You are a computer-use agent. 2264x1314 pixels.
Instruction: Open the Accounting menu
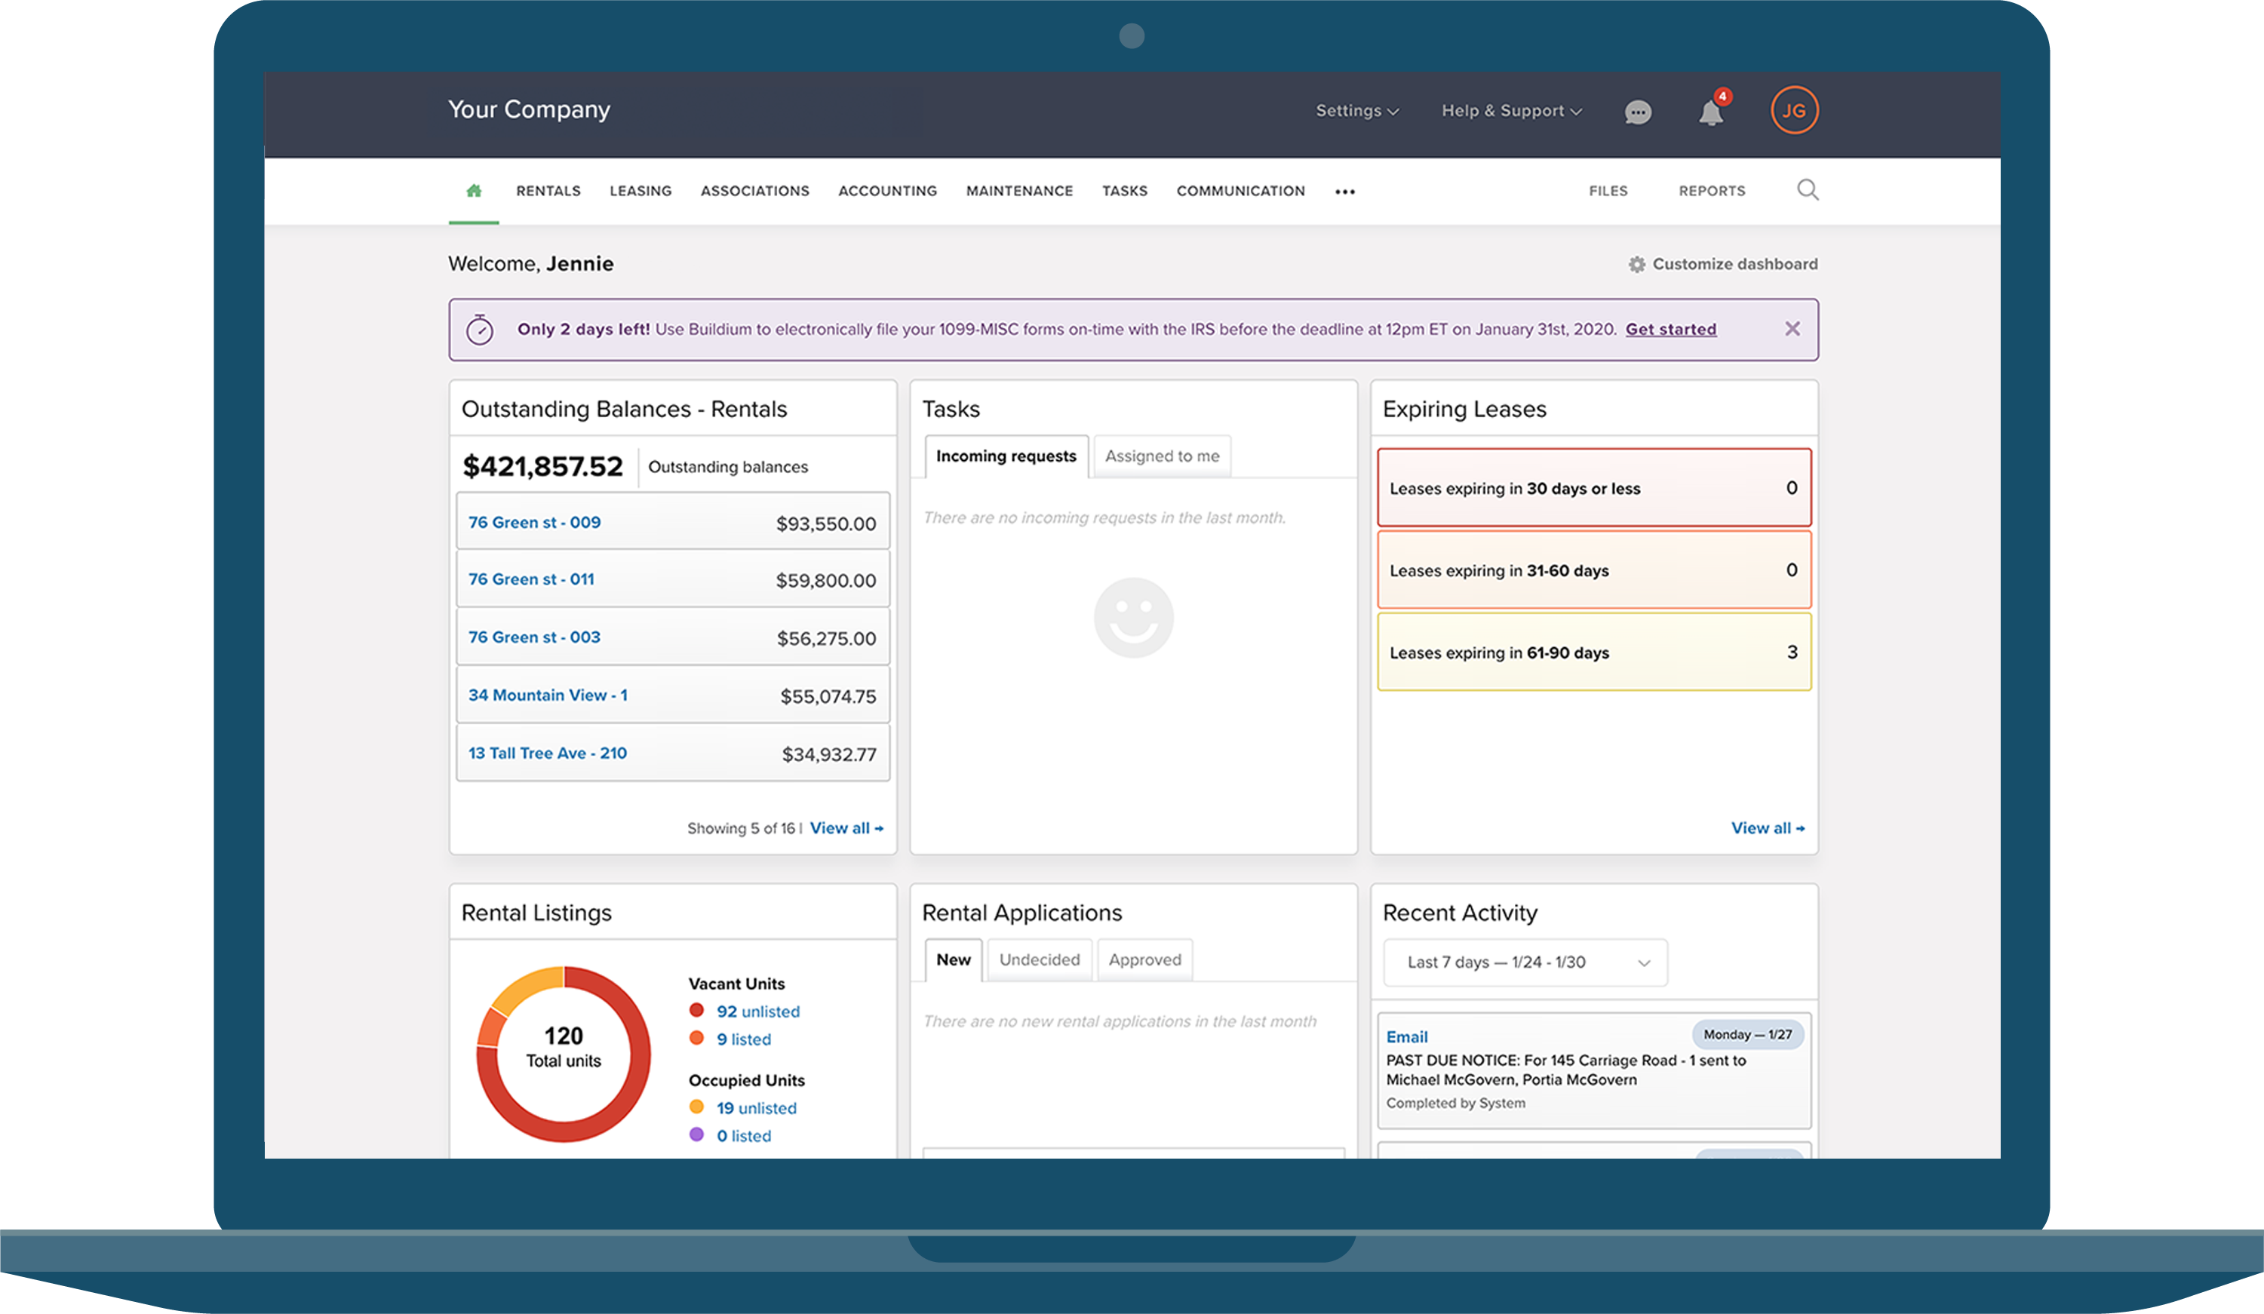coord(886,190)
